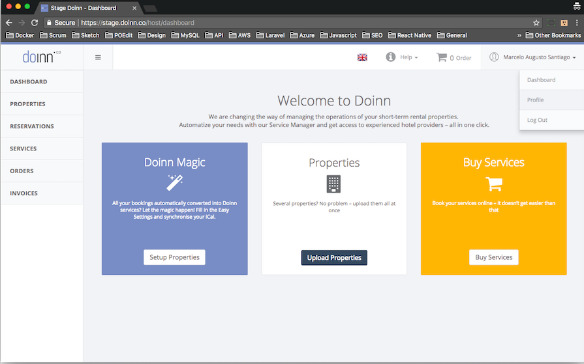The image size is (584, 364).
Task: Open ORDERS in the sidebar
Action: [x=42, y=171]
